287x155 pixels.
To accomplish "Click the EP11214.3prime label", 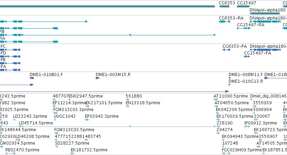I will [69, 103].
